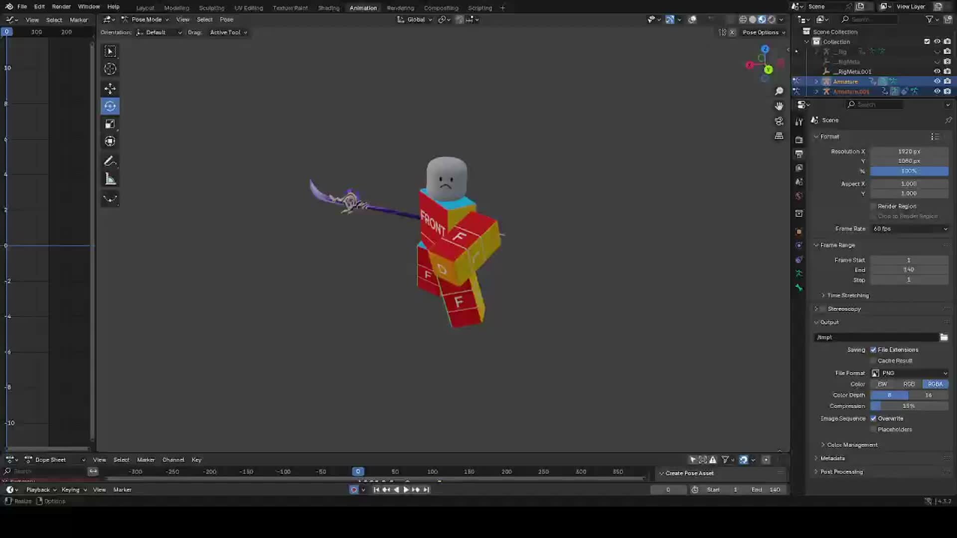Open the Pose Mode dropdown

pyautogui.click(x=147, y=19)
